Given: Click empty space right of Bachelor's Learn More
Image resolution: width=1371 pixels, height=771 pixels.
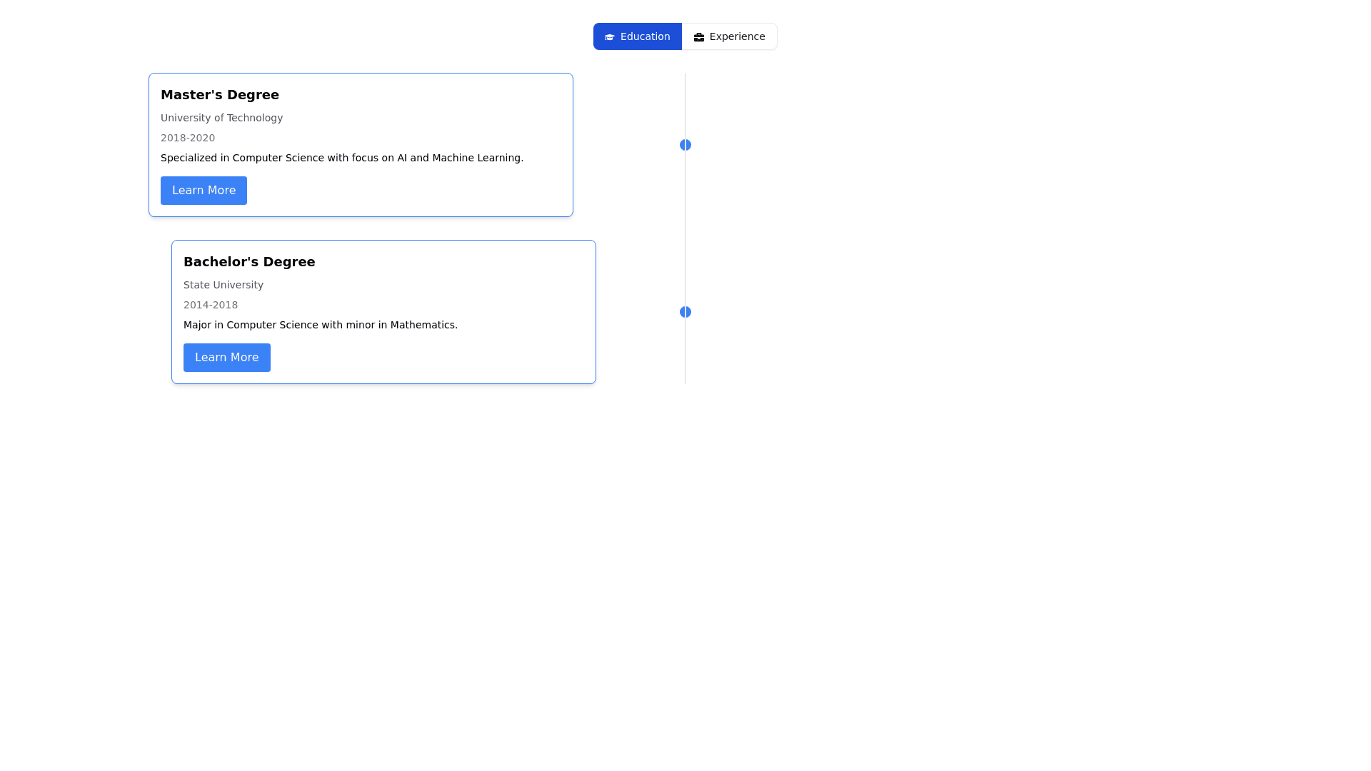Looking at the screenshot, I should 428,358.
